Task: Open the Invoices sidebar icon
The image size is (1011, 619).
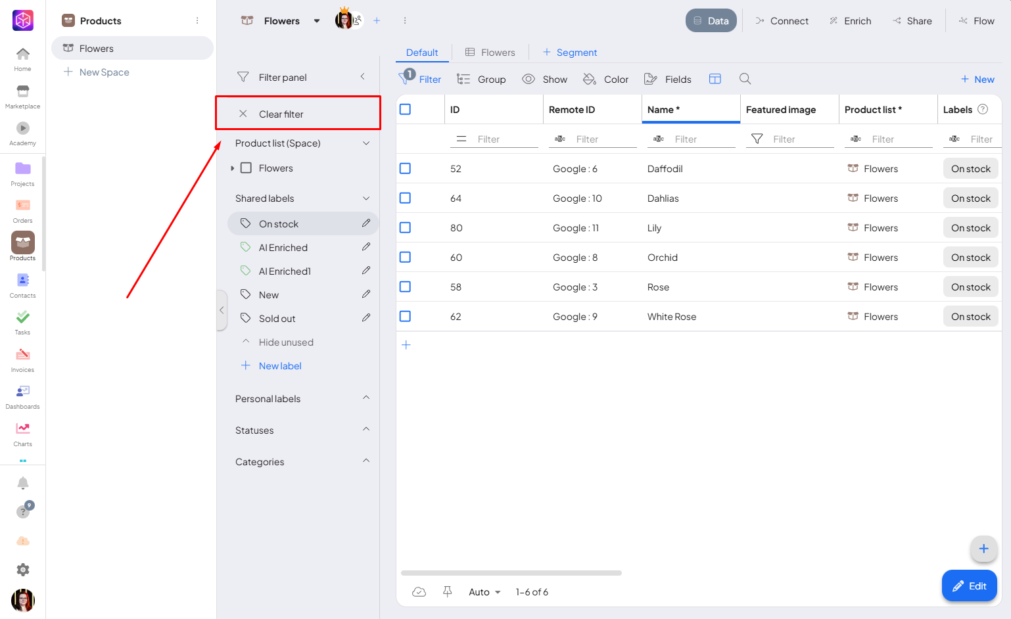Action: tap(23, 359)
